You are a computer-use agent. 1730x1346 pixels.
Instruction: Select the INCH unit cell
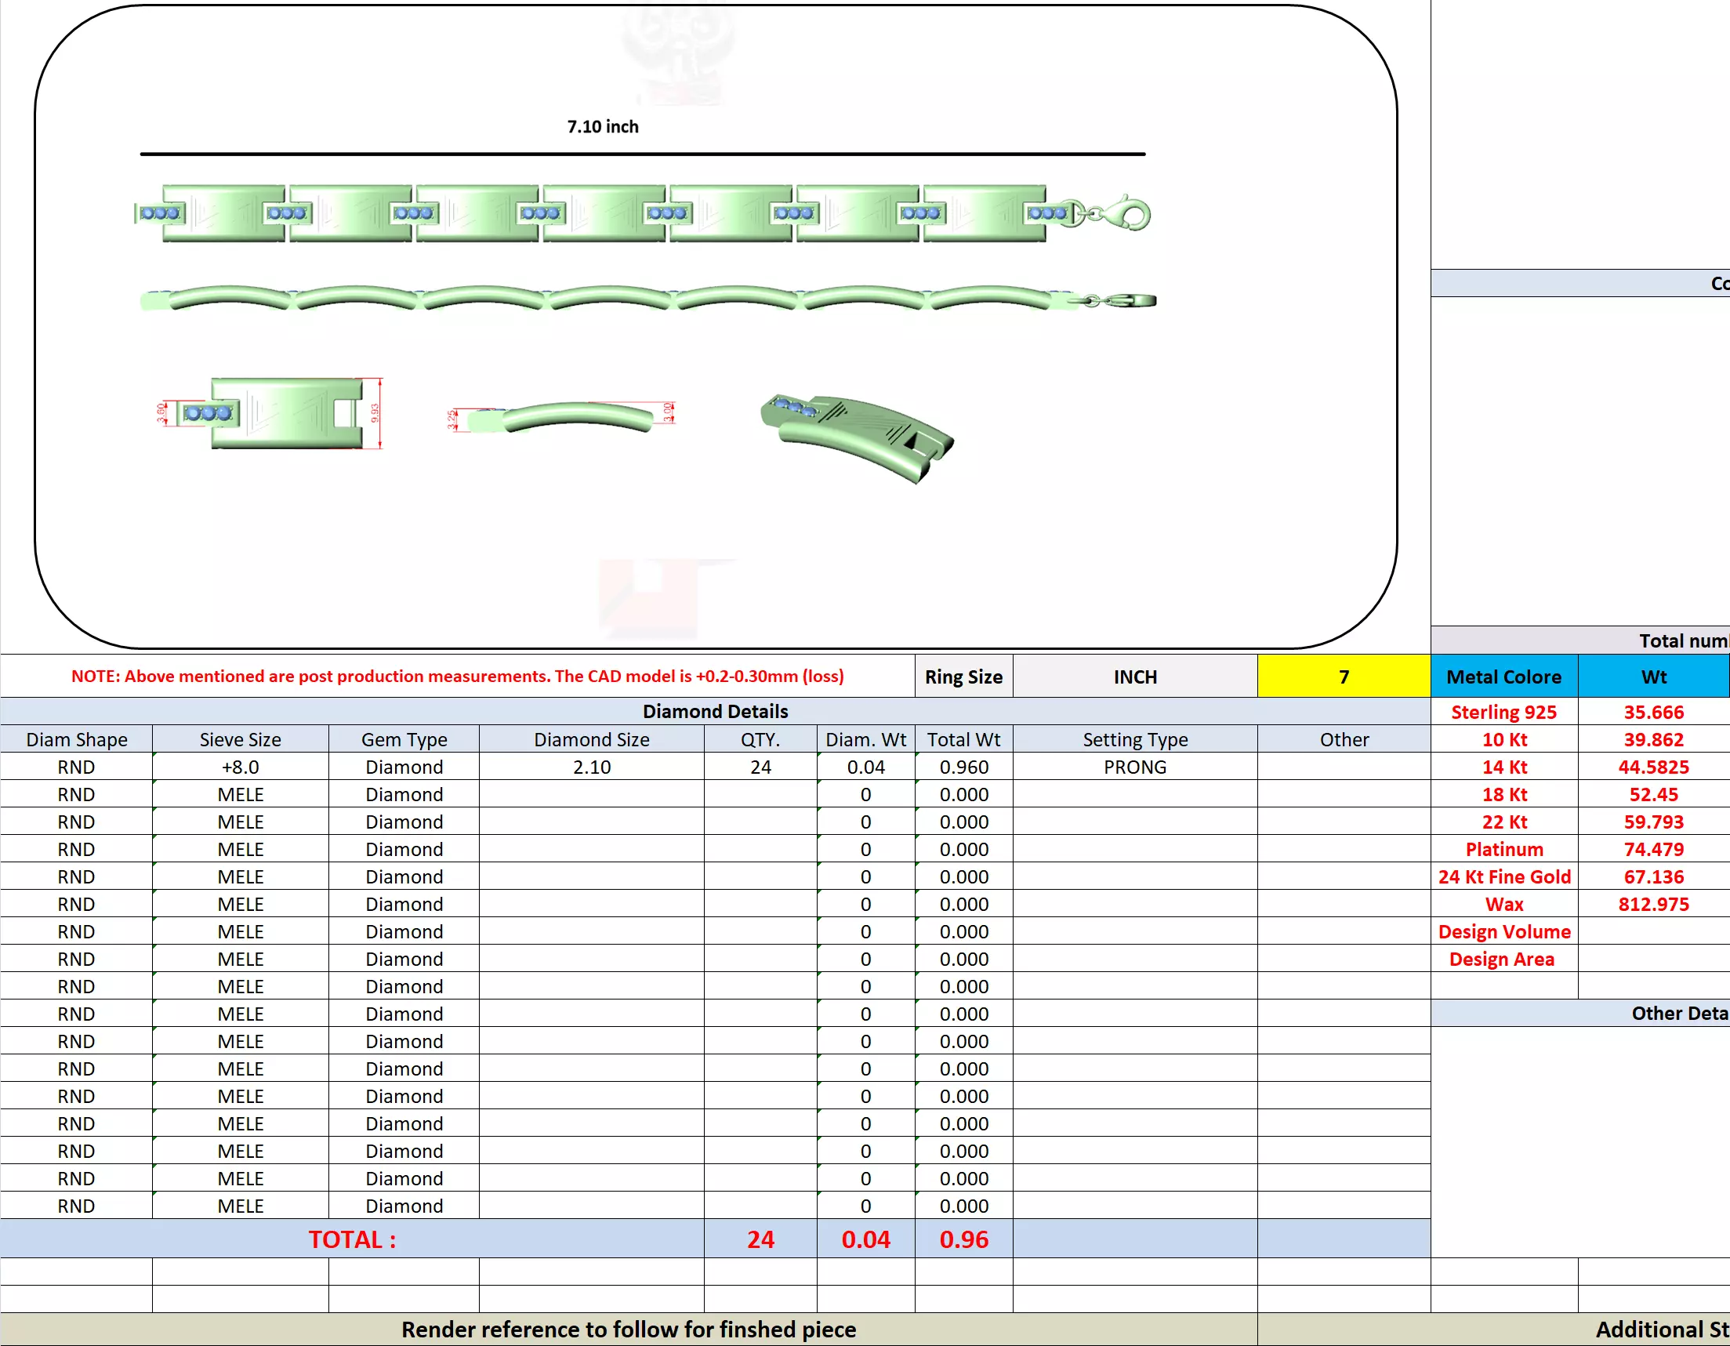click(x=1133, y=677)
